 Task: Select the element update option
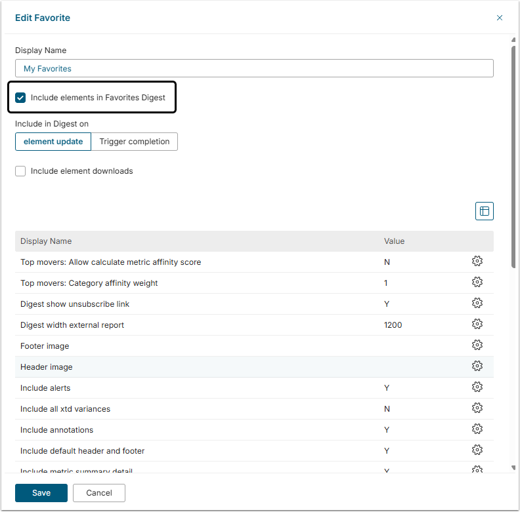click(x=53, y=142)
